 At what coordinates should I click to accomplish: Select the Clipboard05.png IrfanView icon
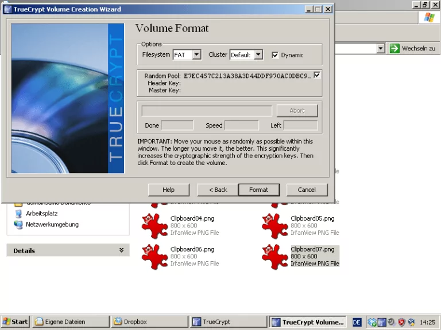tap(275, 226)
